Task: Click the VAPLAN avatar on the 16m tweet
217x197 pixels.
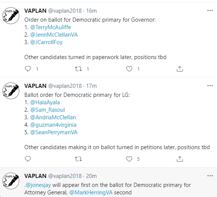Action: pos(11,16)
